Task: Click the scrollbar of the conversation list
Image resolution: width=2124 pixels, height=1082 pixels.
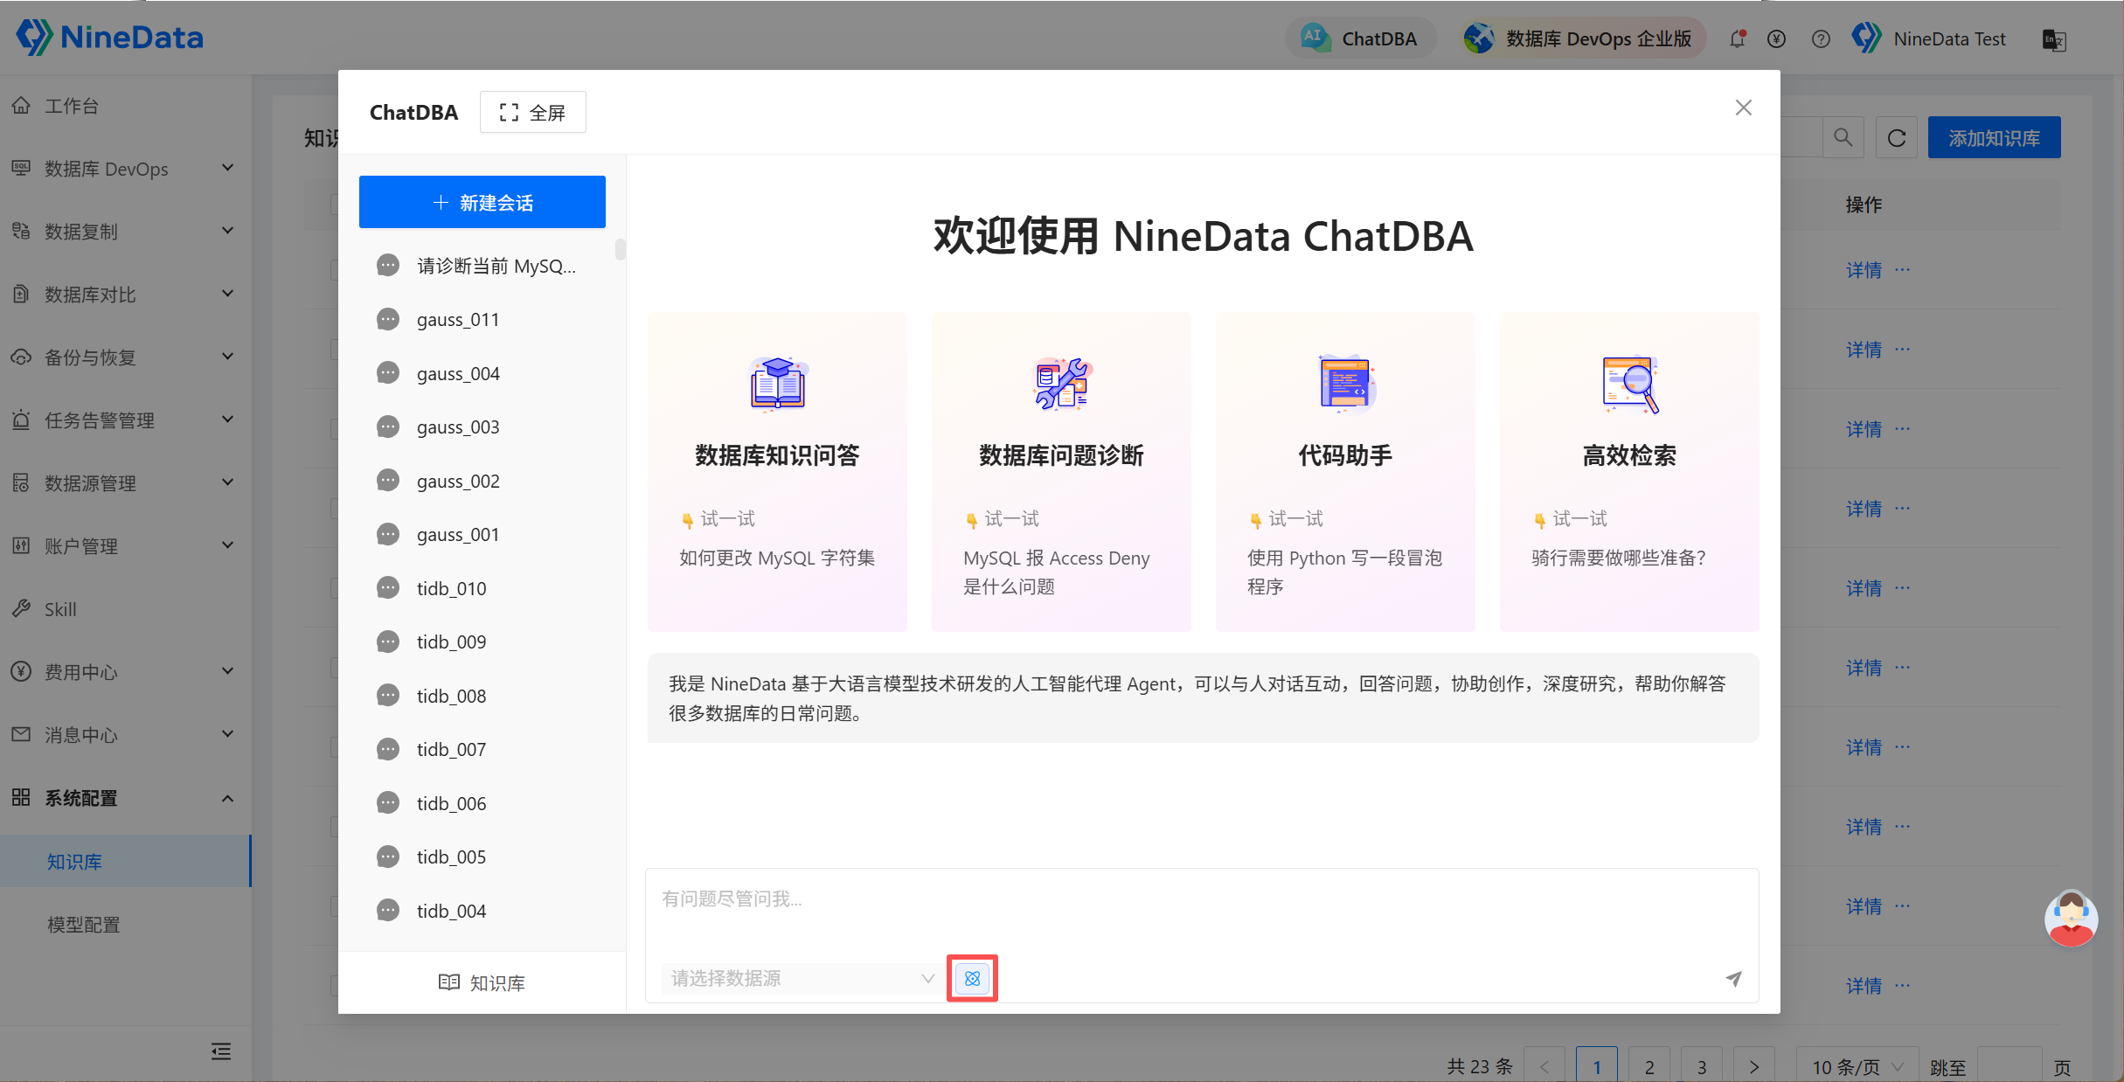Action: coord(620,250)
